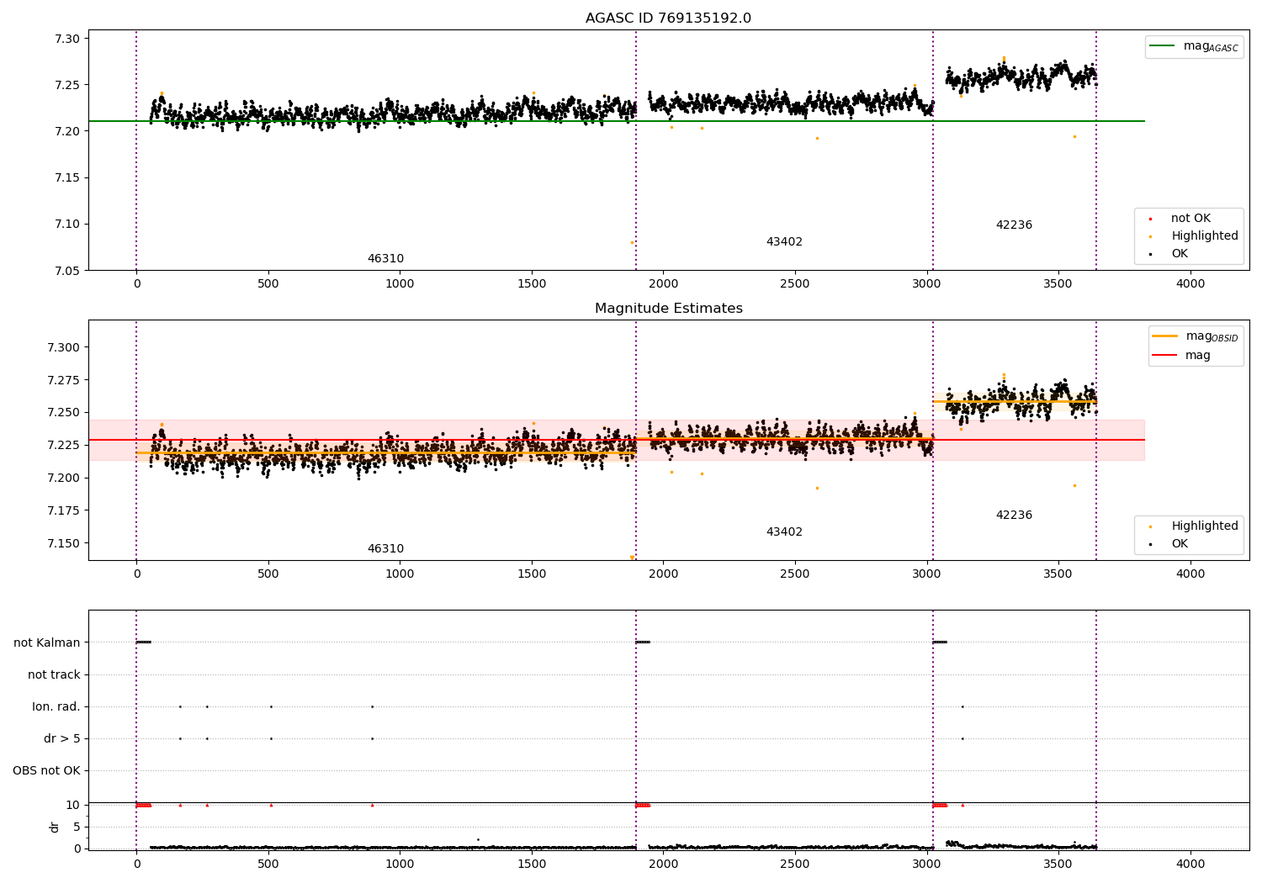Click the 1500 x-axis tick in the Magnitude Estimates plot
The image size is (1262, 883).
(532, 574)
